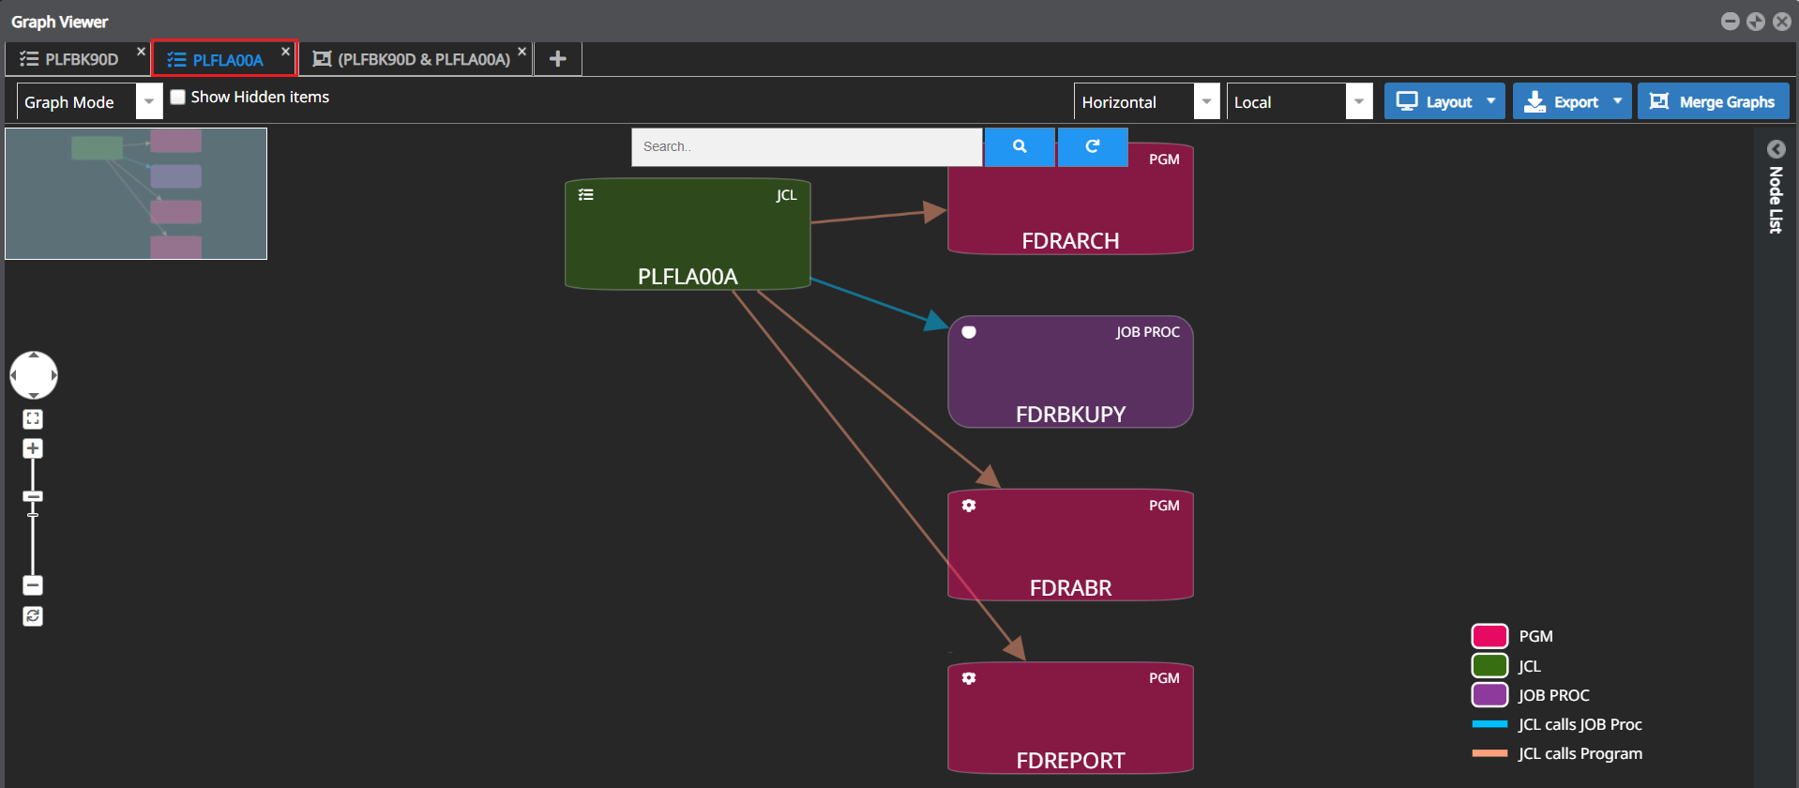Open the Horizontal orientation dropdown
This screenshot has height=788, width=1799.
coord(1146,101)
